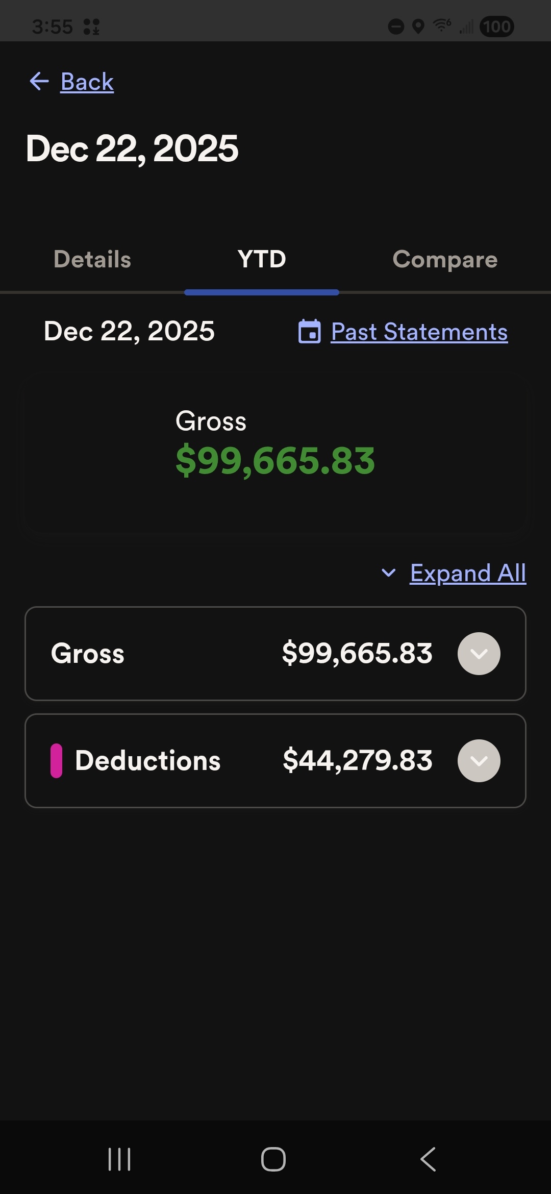Switch to the Compare tab
This screenshot has height=1194, width=551.
[x=445, y=259]
